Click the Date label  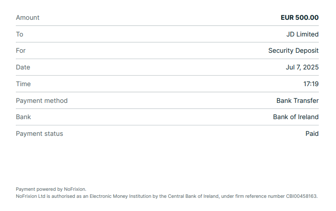click(23, 67)
